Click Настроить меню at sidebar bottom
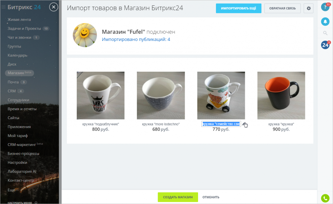The width and height of the screenshot is (333, 204). (20, 202)
